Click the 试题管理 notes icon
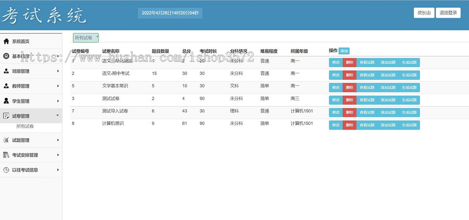The width and height of the screenshot is (469, 220). (6, 140)
